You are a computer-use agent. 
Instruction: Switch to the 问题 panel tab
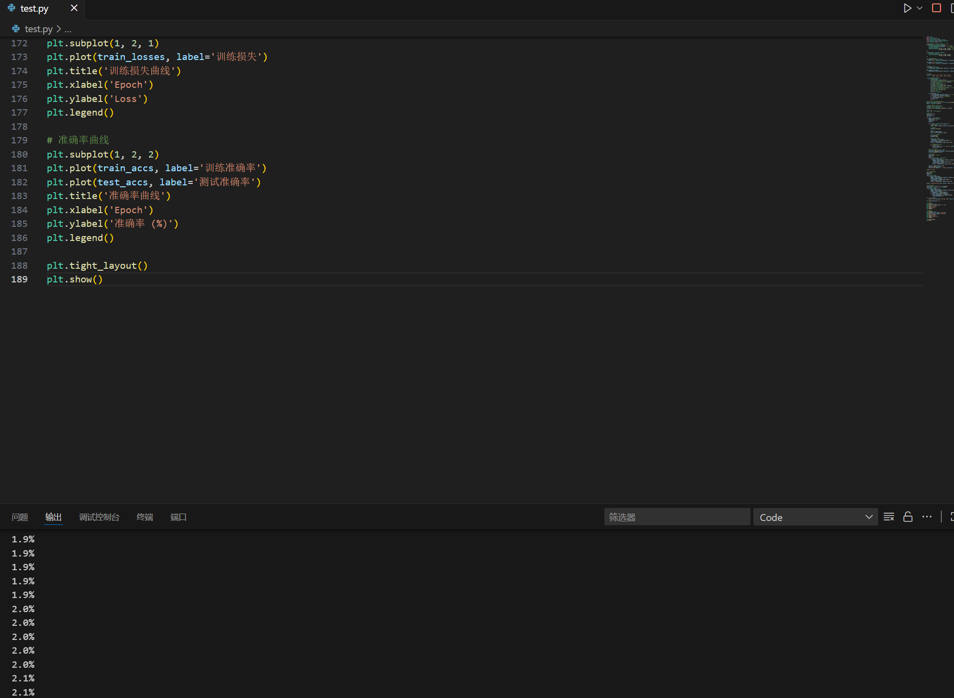point(20,517)
